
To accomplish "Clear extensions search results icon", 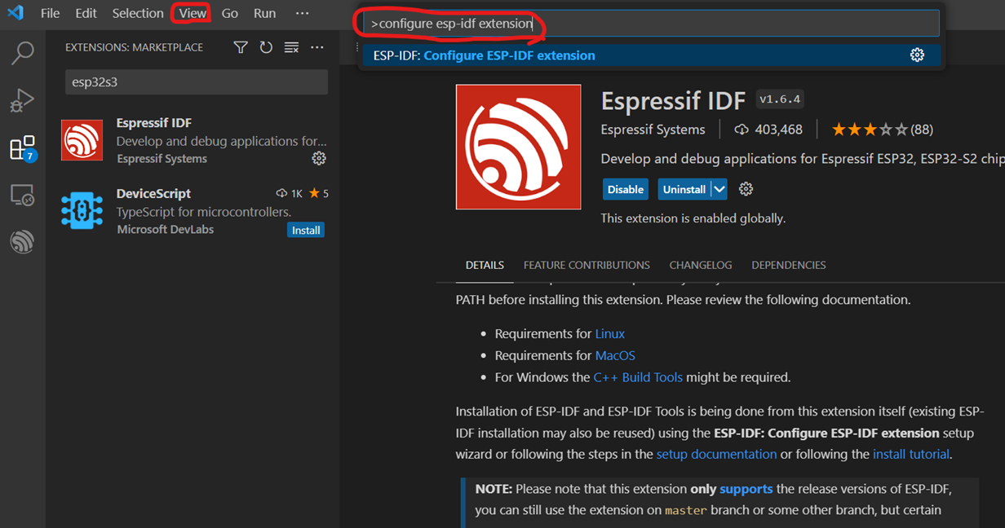I will point(291,47).
